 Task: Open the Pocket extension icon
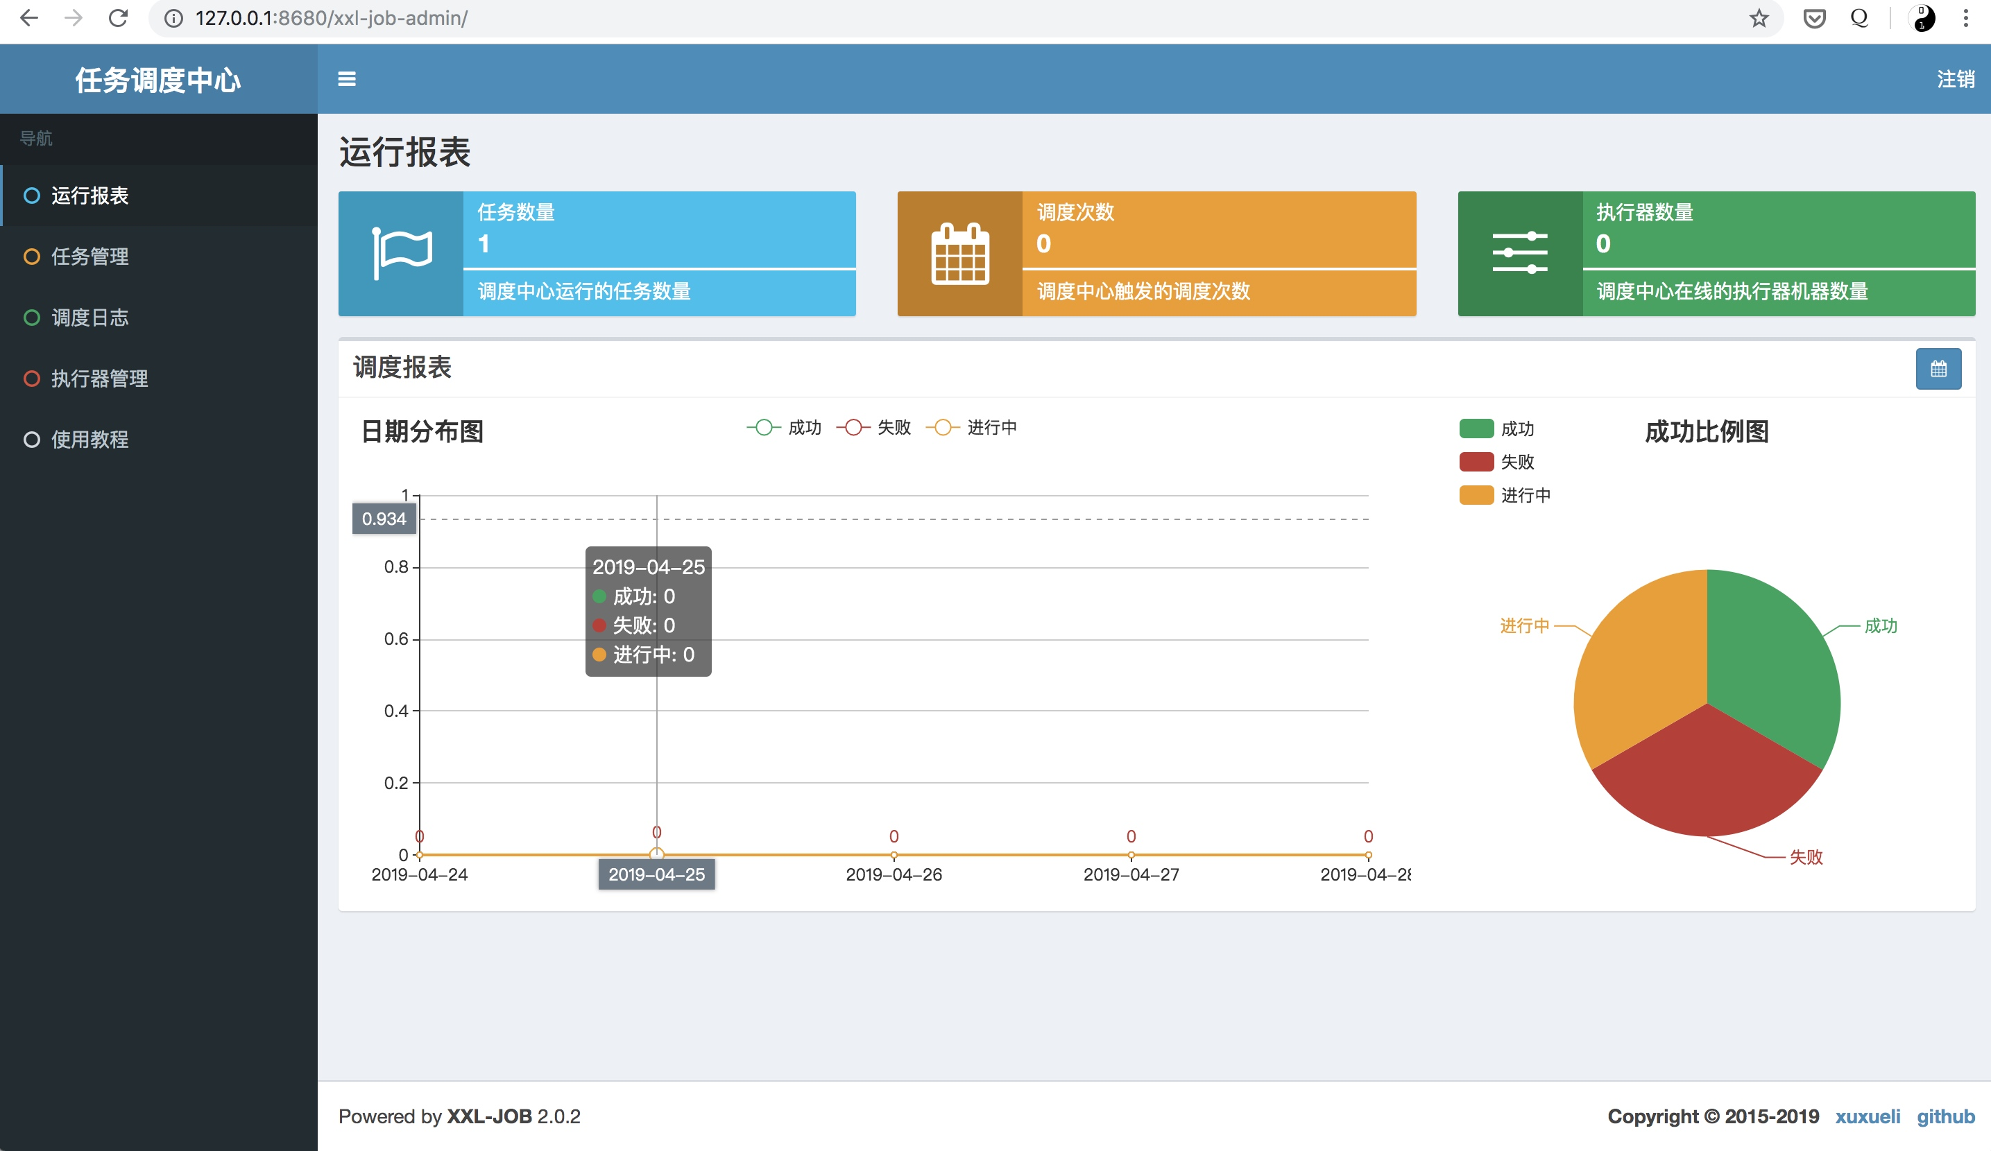[1814, 18]
